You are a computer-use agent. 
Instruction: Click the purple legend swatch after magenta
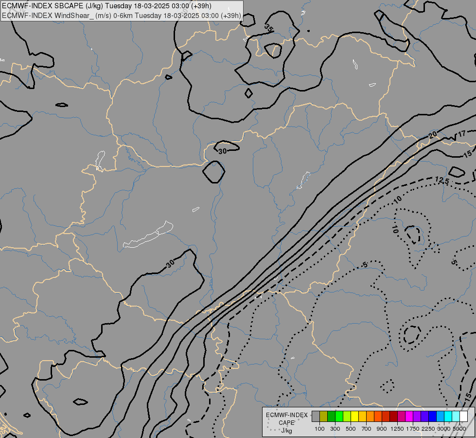(417, 416)
